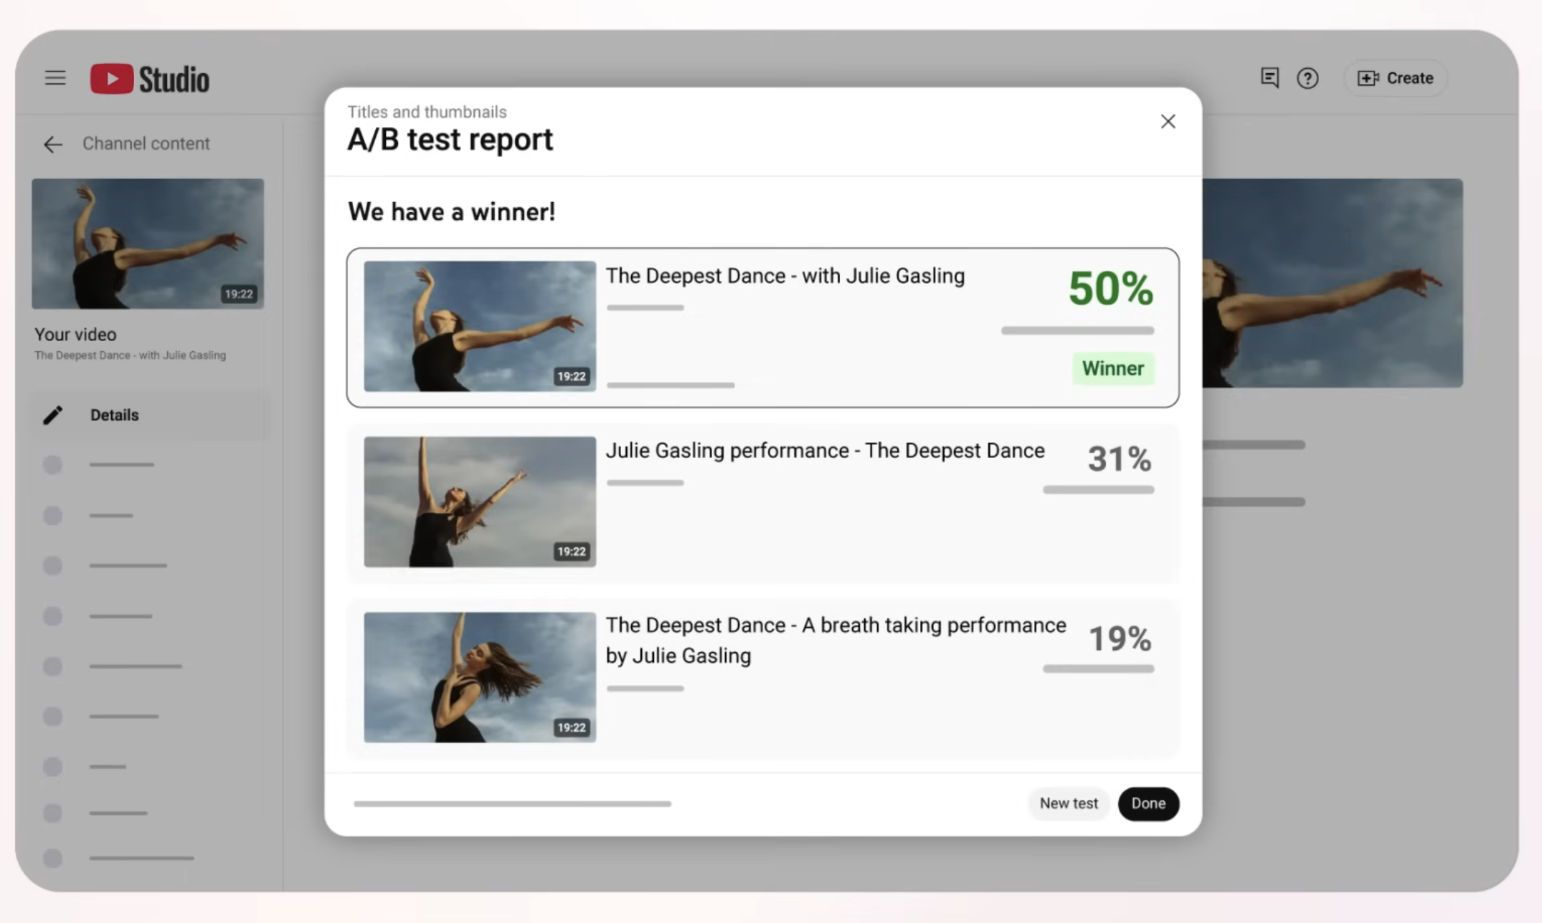Click the Your video thumbnail in sidebar
Viewport: 1542px width, 923px height.
coord(148,244)
